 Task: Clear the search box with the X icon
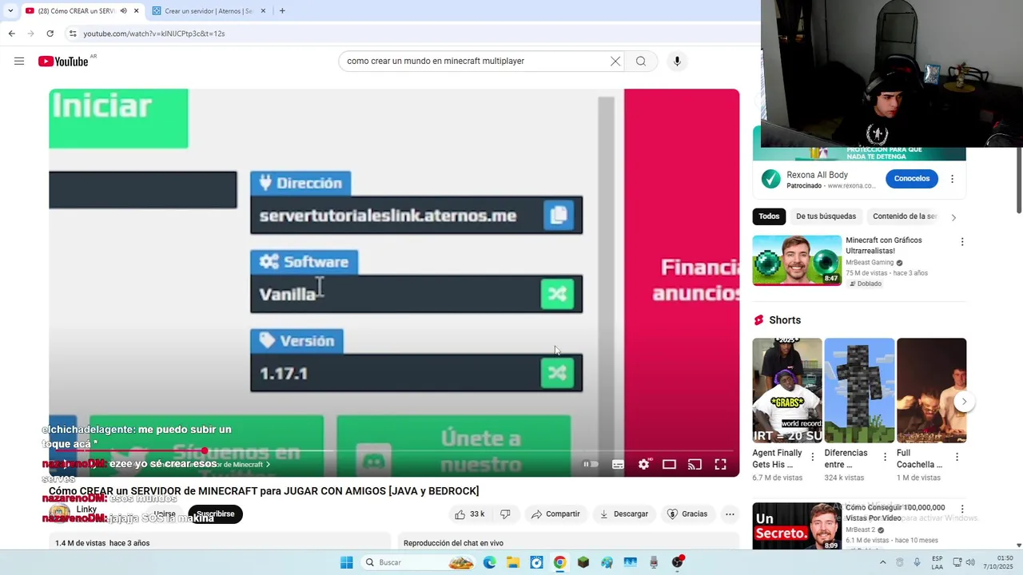[615, 61]
